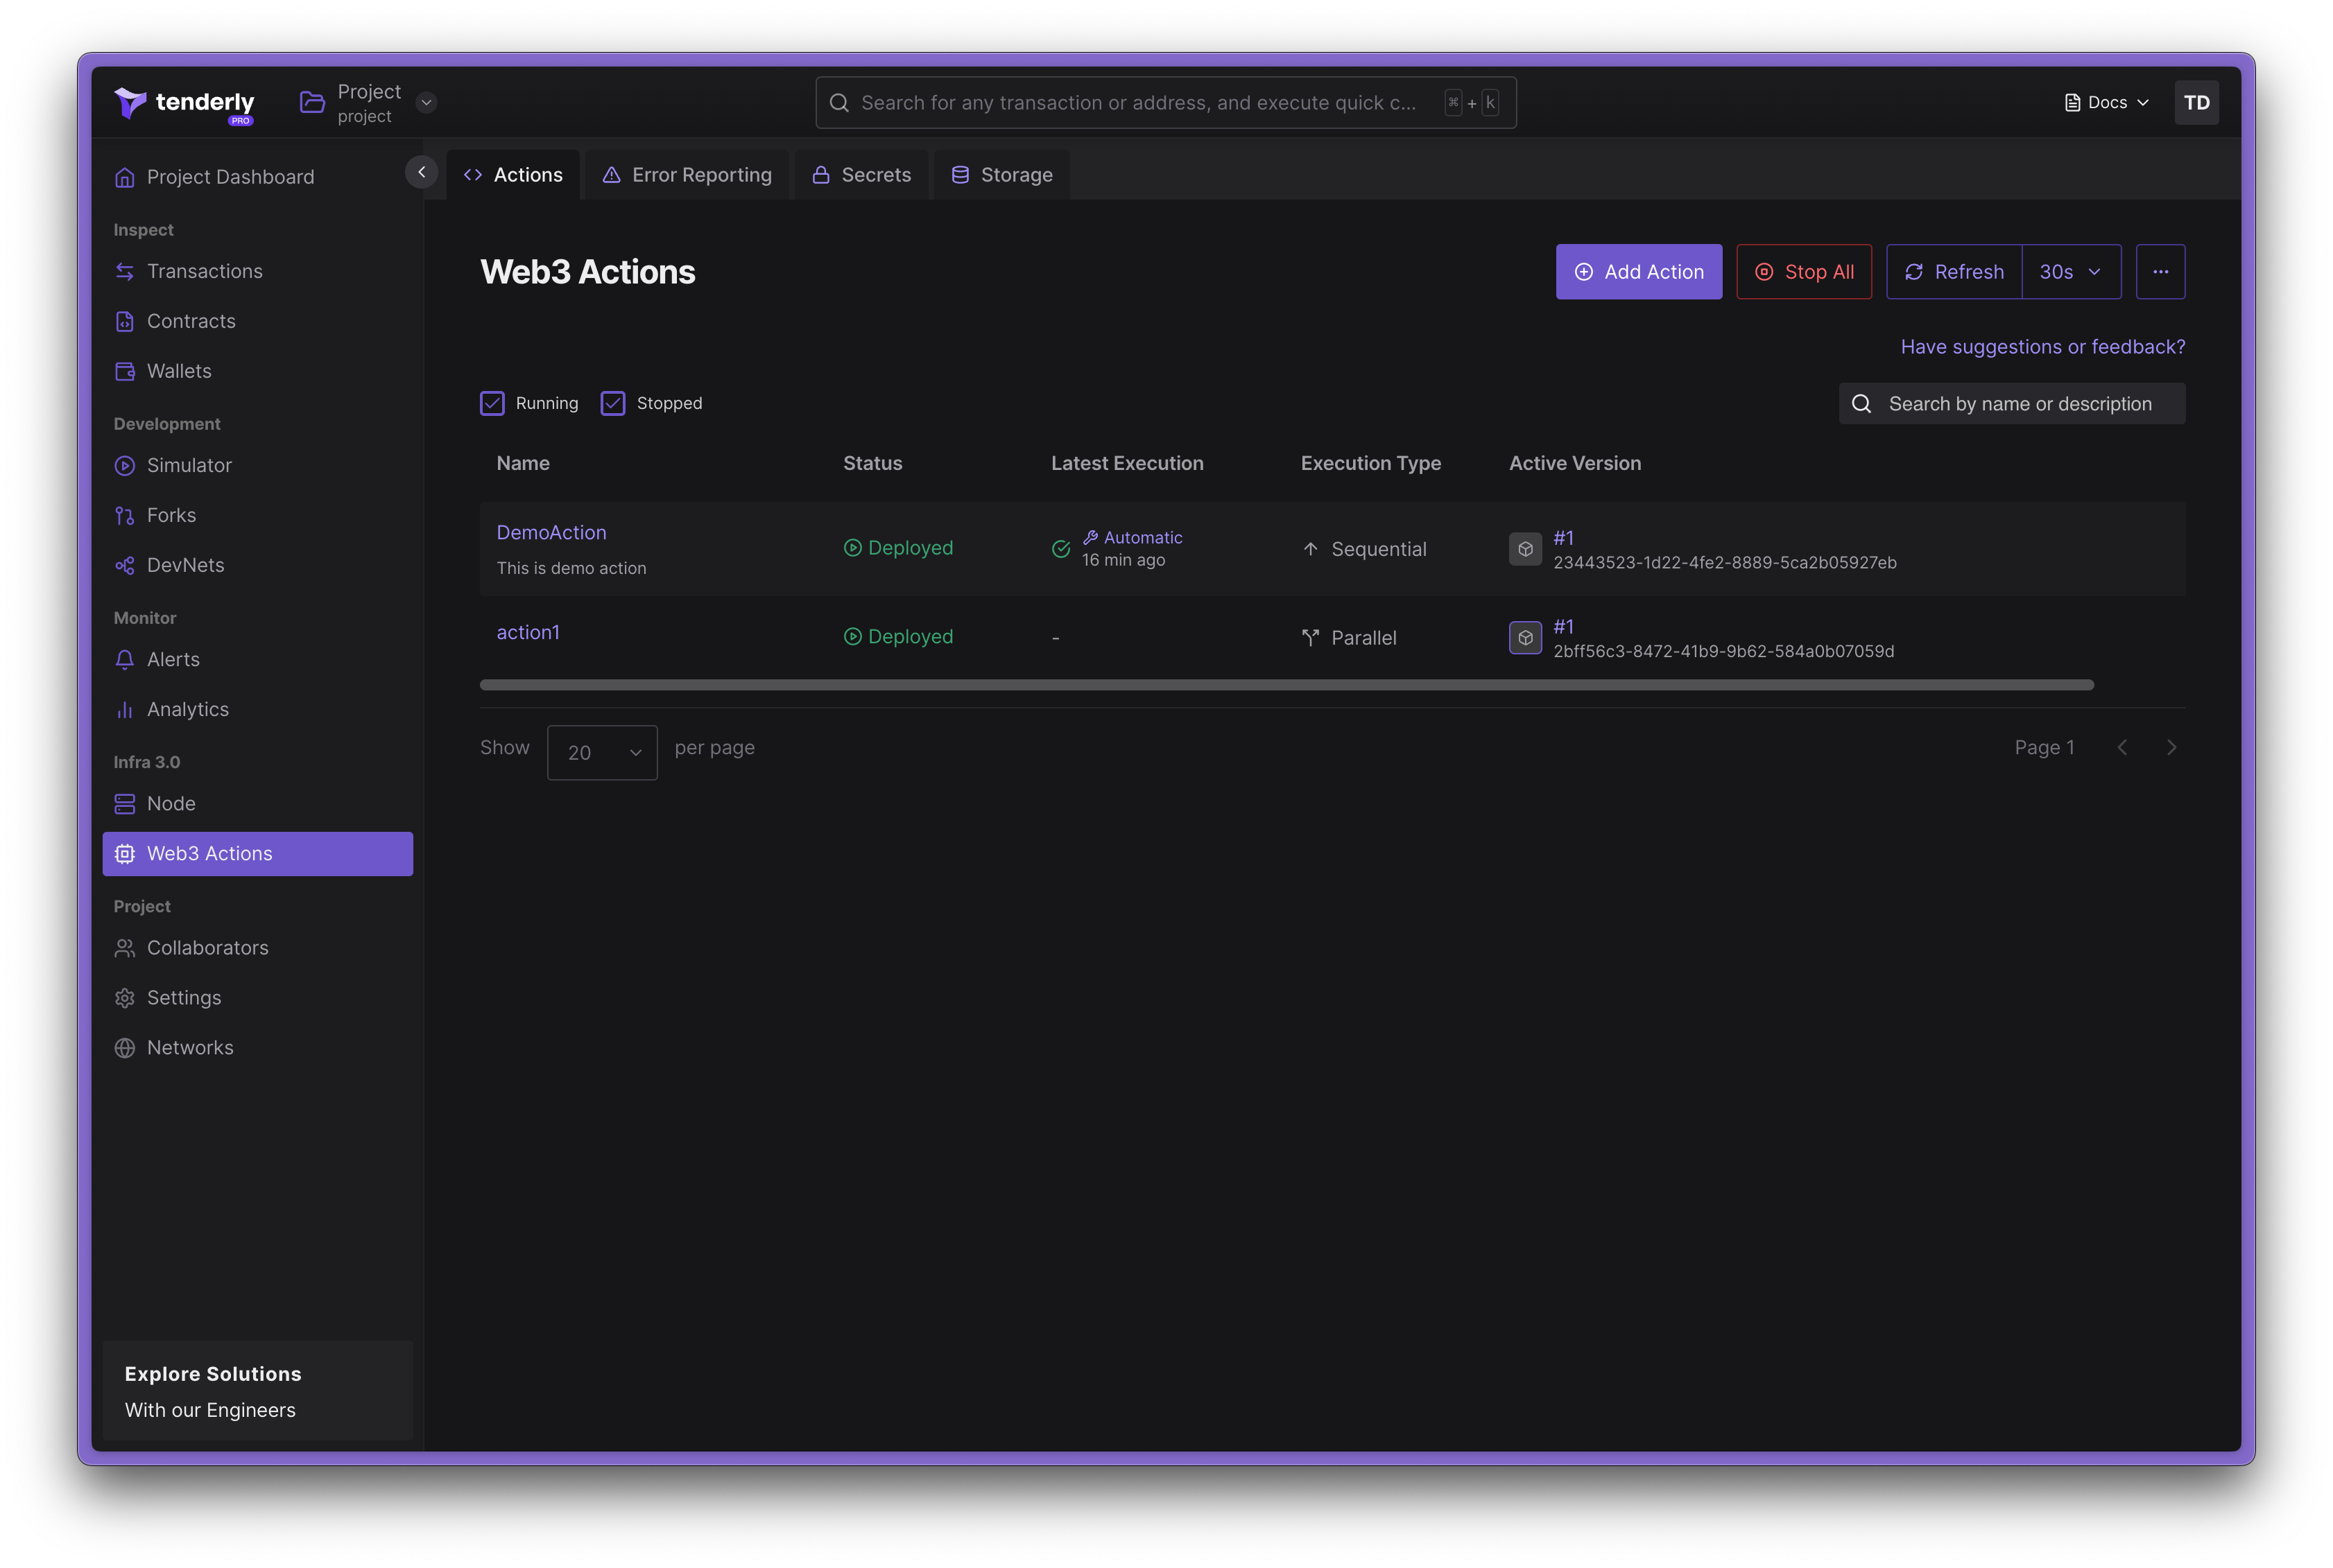
Task: Click Explore Solutions banner
Action: (257, 1391)
